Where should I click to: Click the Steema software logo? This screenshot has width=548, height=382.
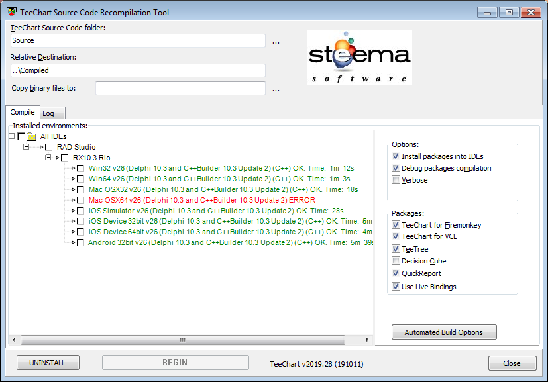point(360,58)
